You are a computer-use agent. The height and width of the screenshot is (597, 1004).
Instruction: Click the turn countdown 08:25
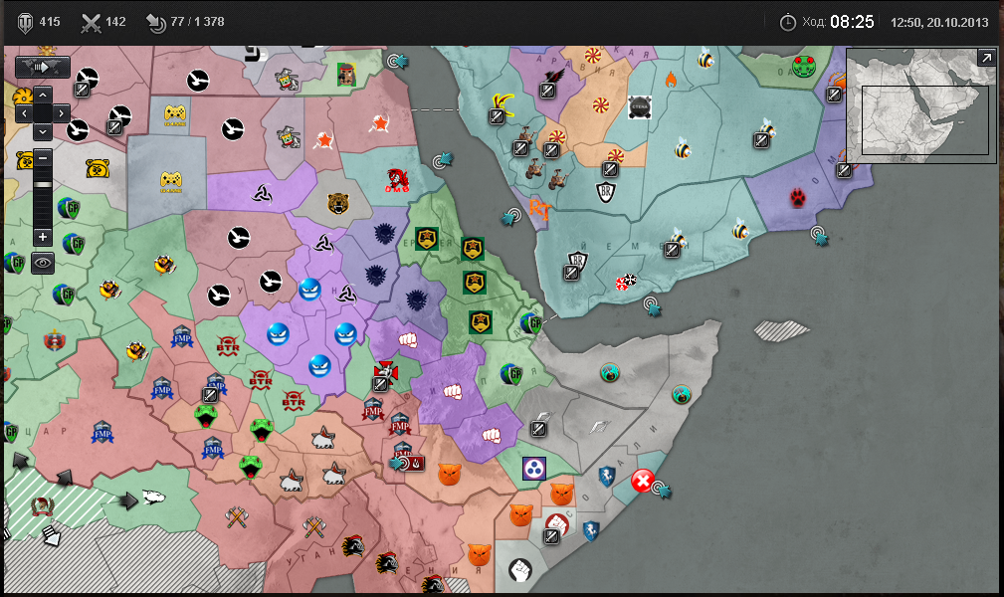[852, 22]
